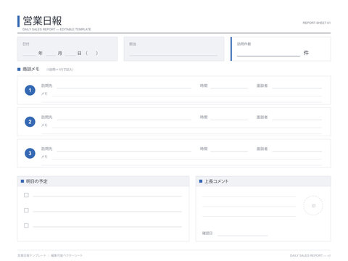The image size is (348, 261).
Task: Click the dashed 印 stamp circle
Action: [313, 206]
